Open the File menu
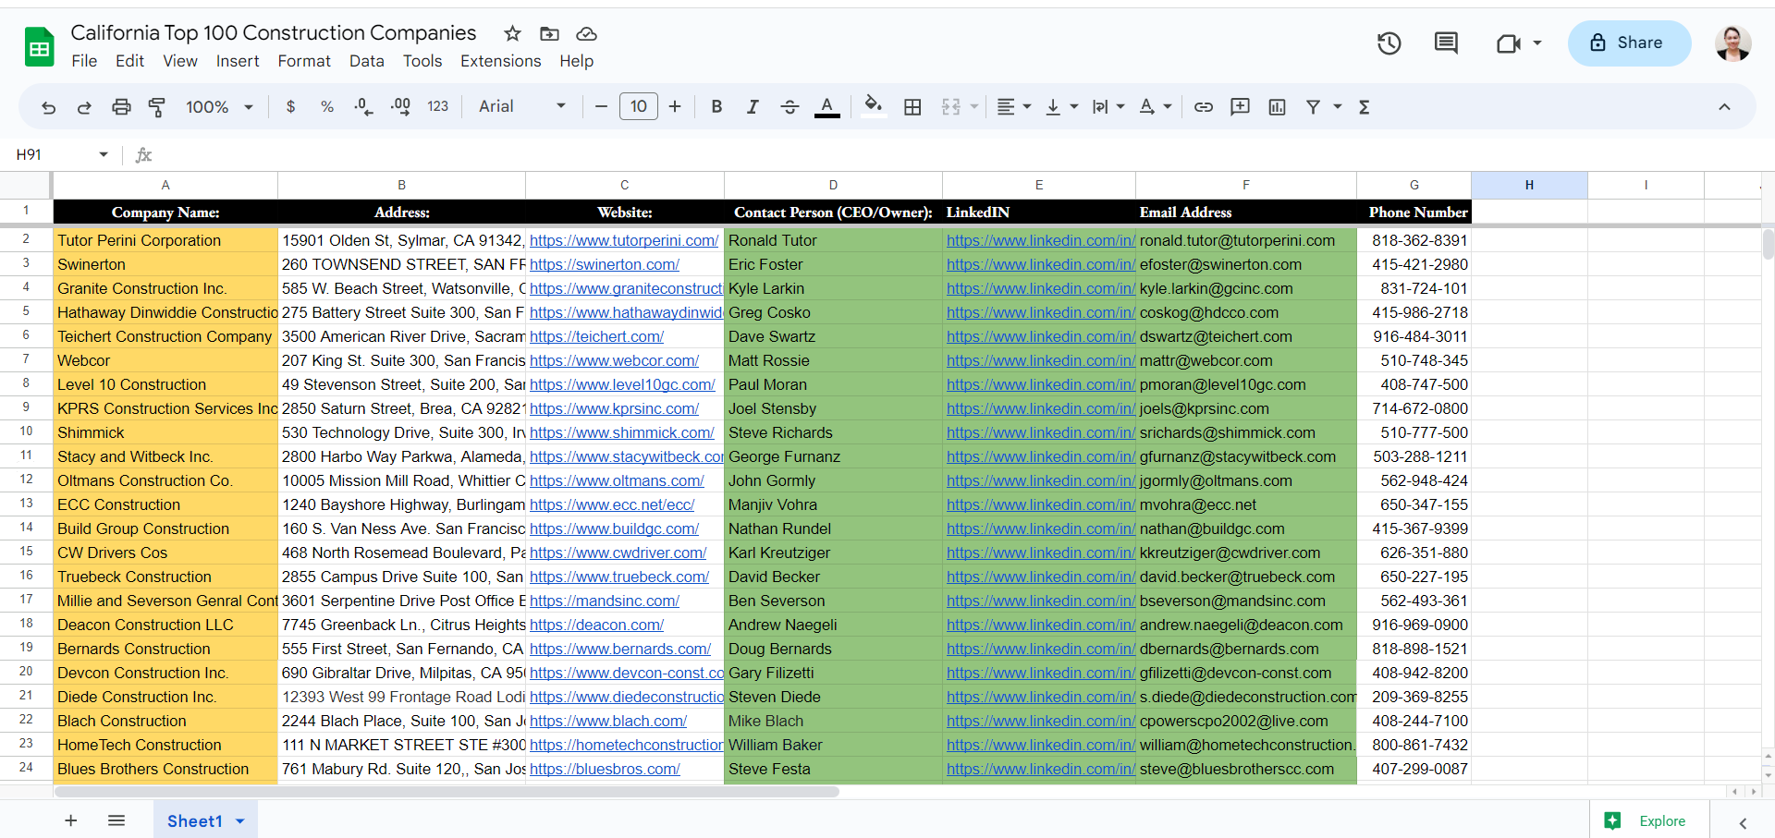 (84, 61)
